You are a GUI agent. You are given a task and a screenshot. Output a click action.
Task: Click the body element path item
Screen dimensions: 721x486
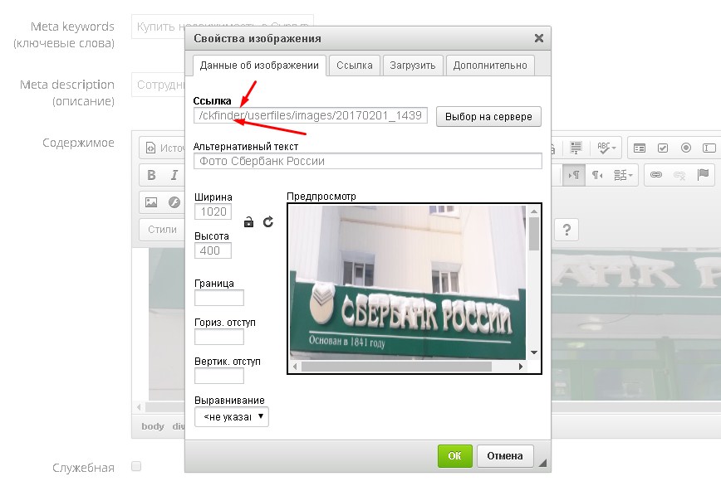(153, 426)
